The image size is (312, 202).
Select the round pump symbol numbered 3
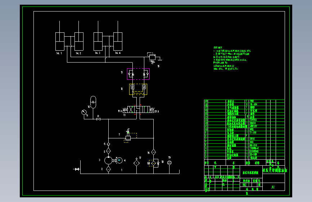pyautogui.click(x=108, y=160)
